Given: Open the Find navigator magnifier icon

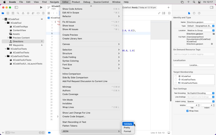Looking at the screenshot, I should coord(18,13).
